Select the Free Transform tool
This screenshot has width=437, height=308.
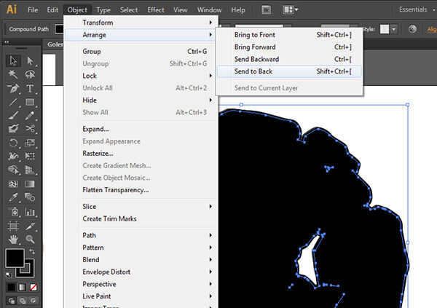point(30,156)
